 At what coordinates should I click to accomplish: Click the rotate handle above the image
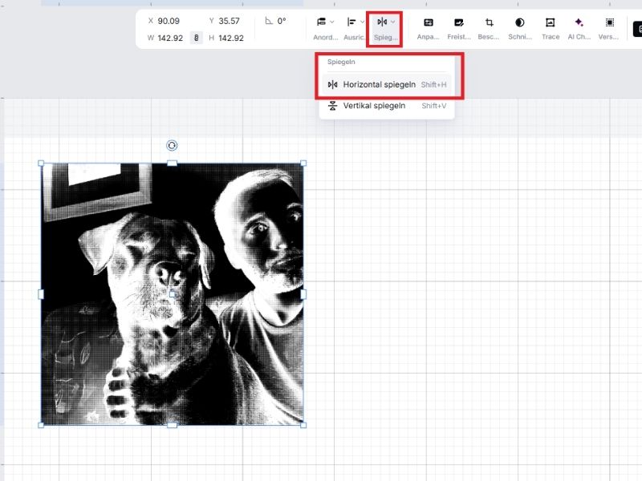pyautogui.click(x=172, y=145)
